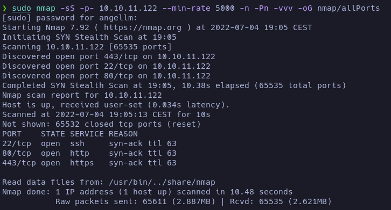
Task: Click the 22/tcp ssh table row
Action: pos(89,143)
